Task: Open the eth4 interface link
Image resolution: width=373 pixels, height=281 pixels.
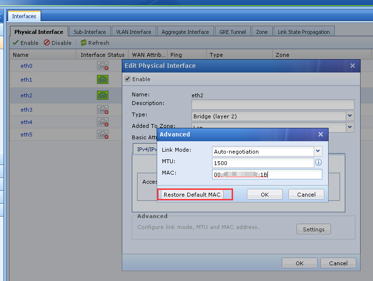Action: 26,122
